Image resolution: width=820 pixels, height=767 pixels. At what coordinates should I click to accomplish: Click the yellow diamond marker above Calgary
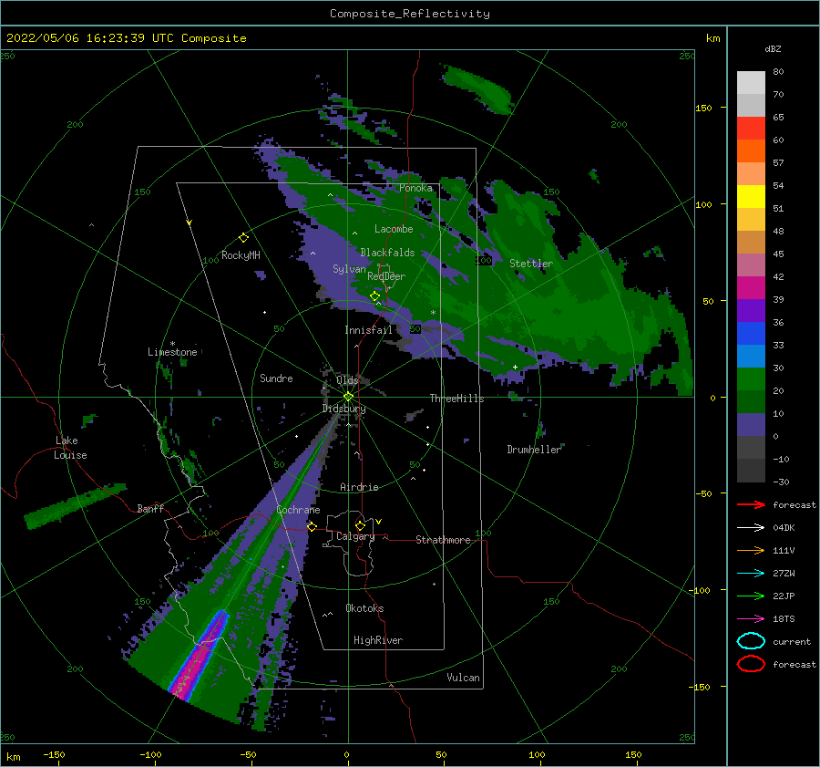360,525
